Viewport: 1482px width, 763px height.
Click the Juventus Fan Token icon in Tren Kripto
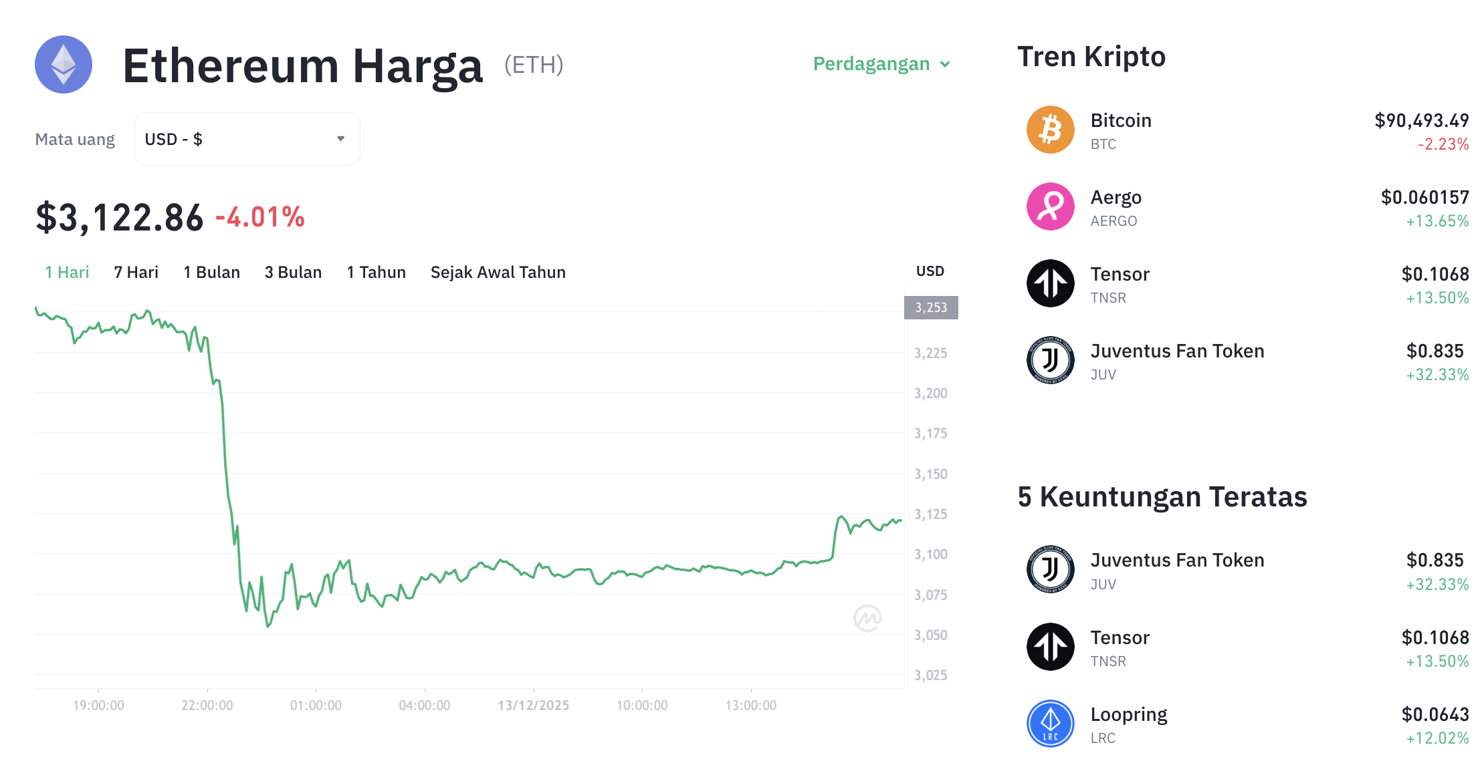[x=1050, y=359]
